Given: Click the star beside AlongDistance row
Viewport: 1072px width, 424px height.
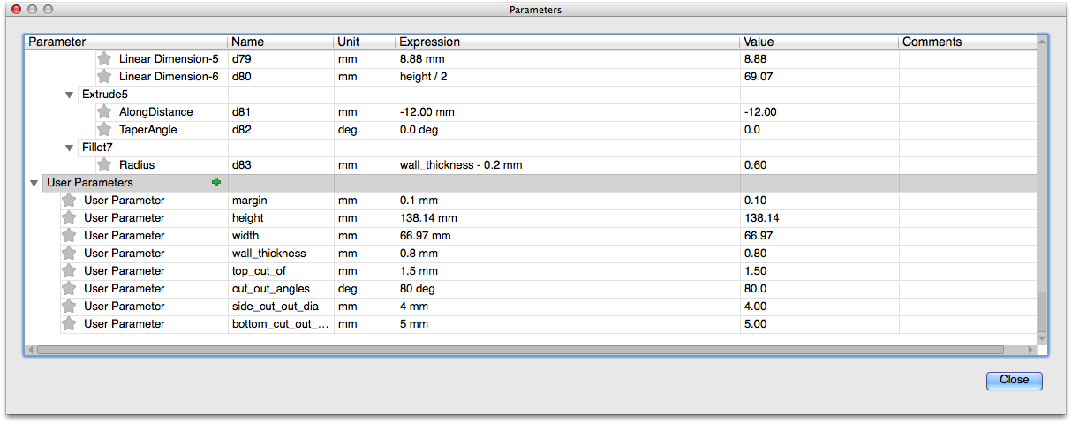Looking at the screenshot, I should pyautogui.click(x=104, y=112).
